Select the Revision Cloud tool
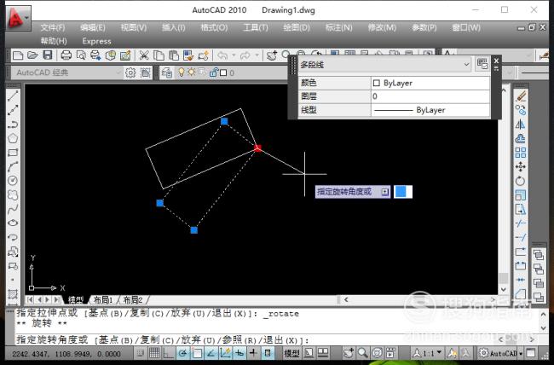554x365 pixels. click(13, 195)
